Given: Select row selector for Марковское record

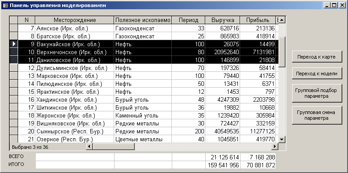Looking at the screenshot, I should pyautogui.click(x=14, y=76).
